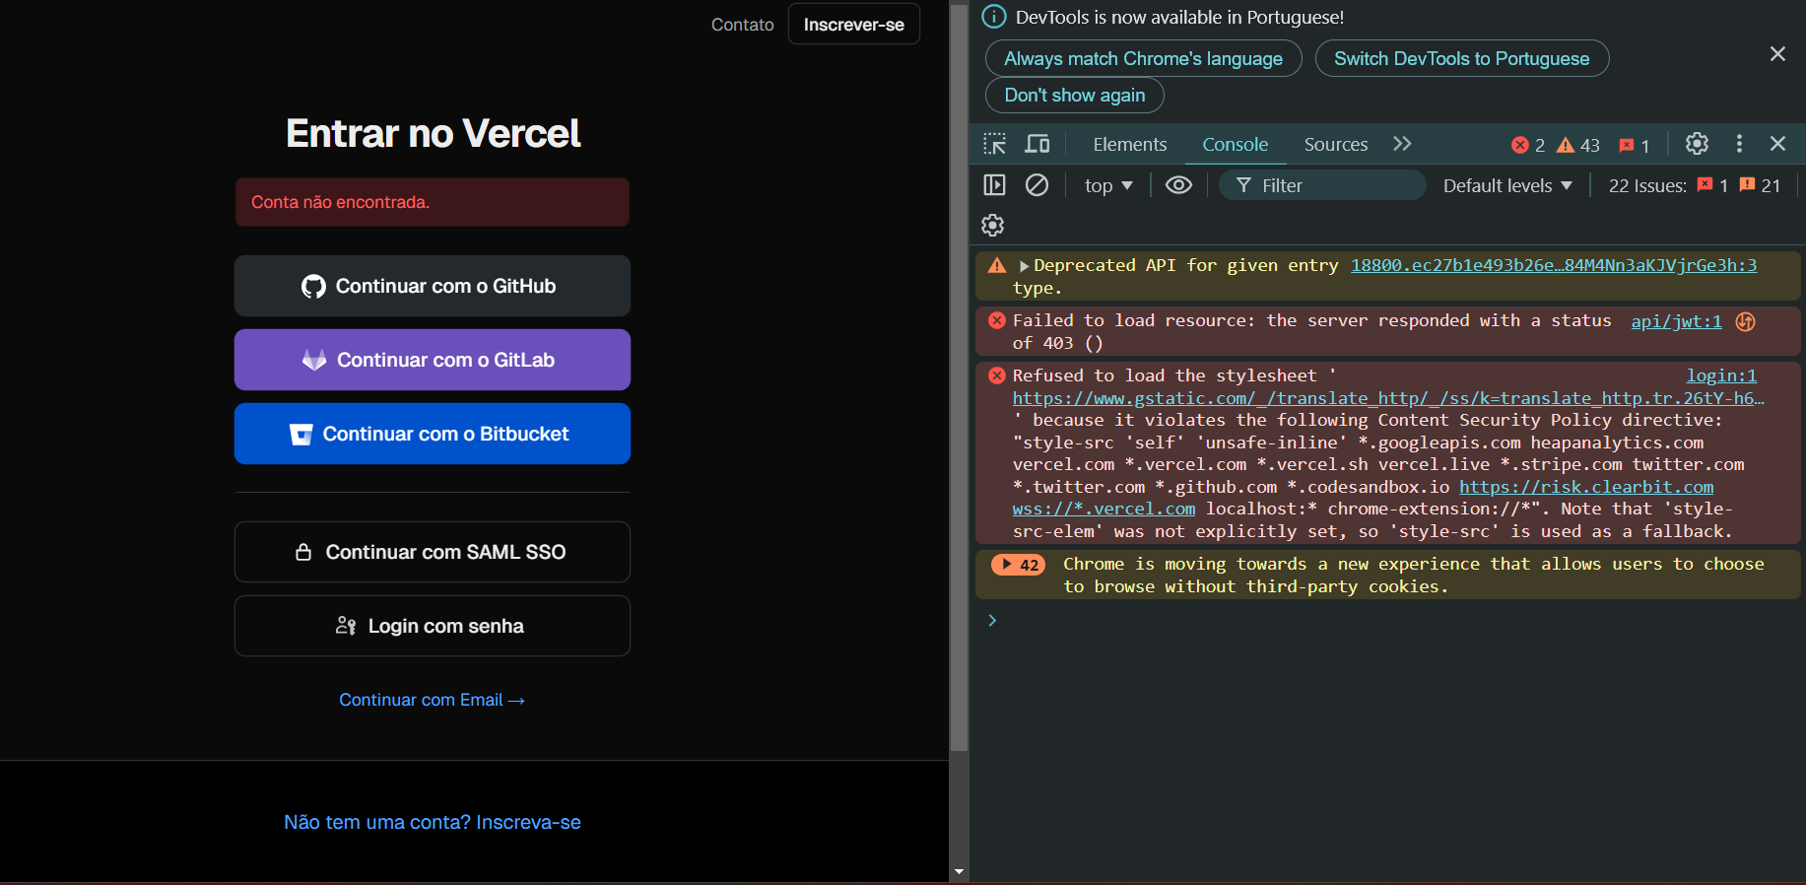
Task: Dismiss the DevTools language notification bar
Action: click(x=1777, y=54)
